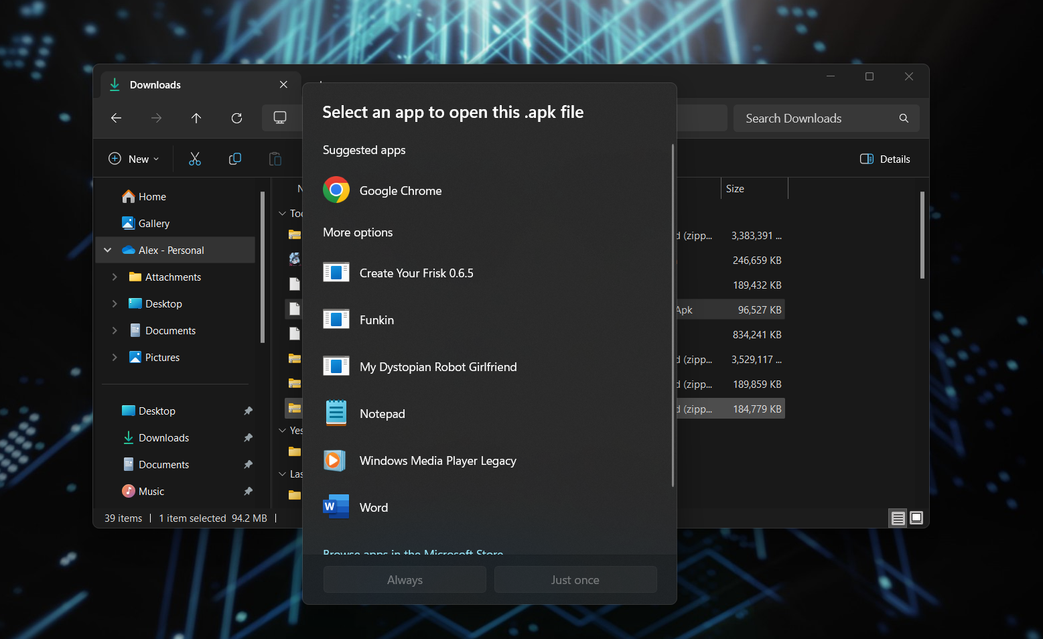Select My Dystopian Robot Girlfriend app

point(489,366)
